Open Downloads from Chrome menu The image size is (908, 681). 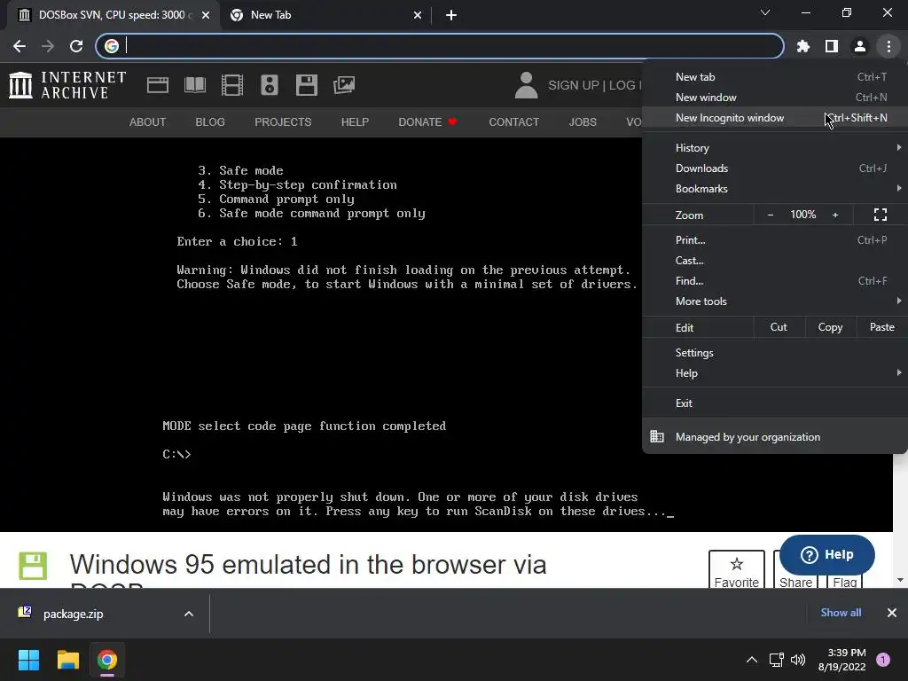tap(775, 168)
